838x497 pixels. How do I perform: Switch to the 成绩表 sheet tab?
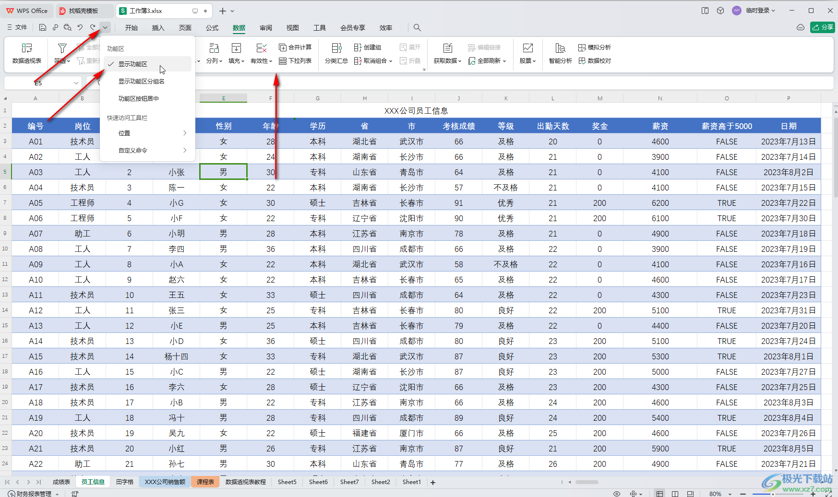tap(61, 482)
